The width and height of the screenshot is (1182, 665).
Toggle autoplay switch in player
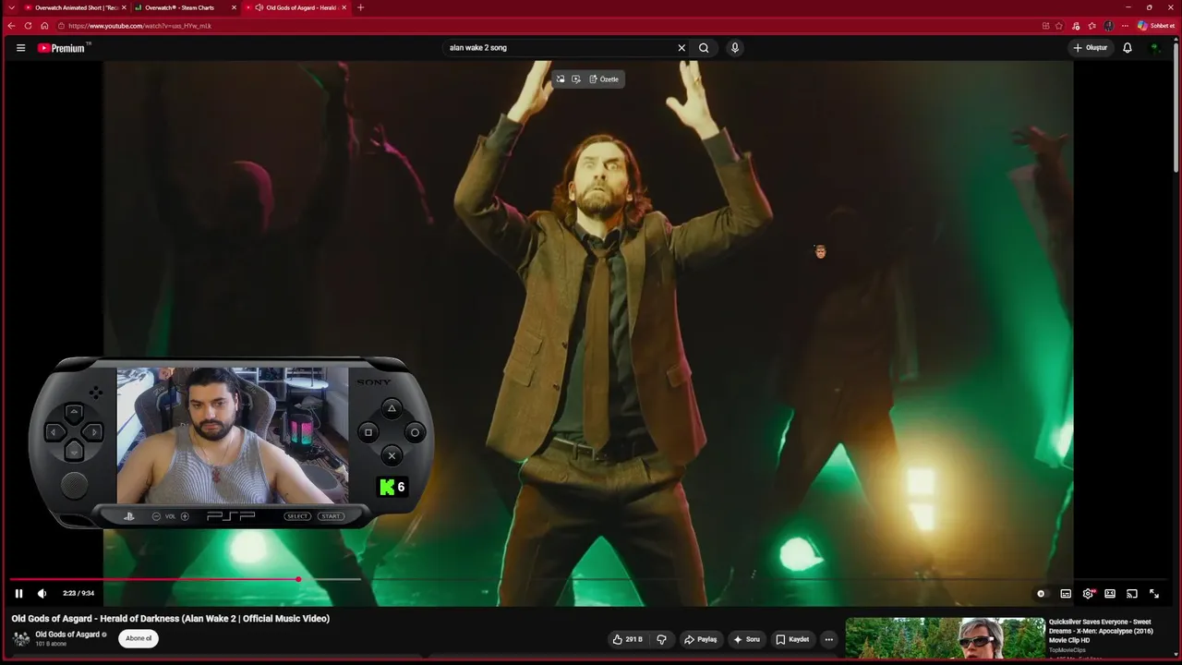coord(1042,594)
